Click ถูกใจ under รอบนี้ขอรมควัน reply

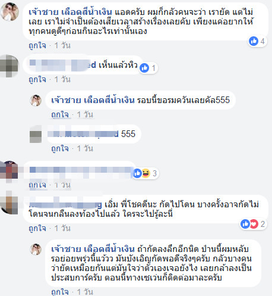coord(60,114)
